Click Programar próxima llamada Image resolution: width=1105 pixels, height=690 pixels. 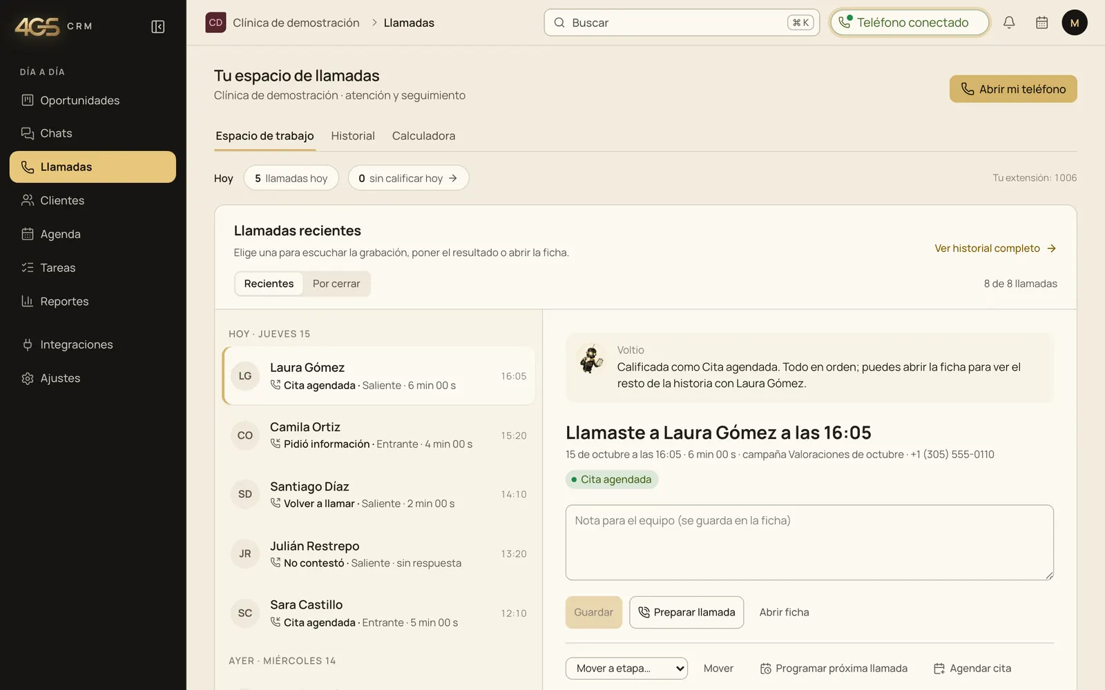pos(834,669)
